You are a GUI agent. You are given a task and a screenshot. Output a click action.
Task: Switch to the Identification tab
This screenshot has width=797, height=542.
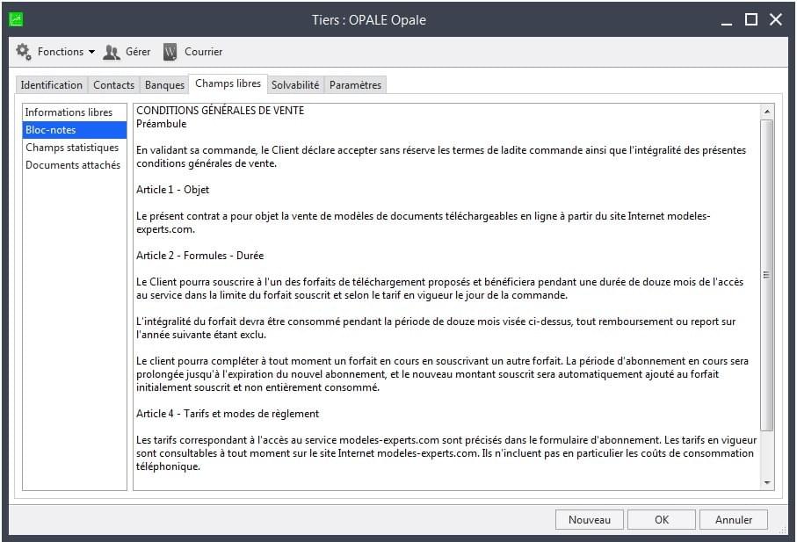(51, 85)
